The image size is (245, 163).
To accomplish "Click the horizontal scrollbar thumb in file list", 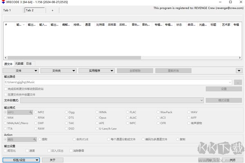I will click(x=74, y=58).
